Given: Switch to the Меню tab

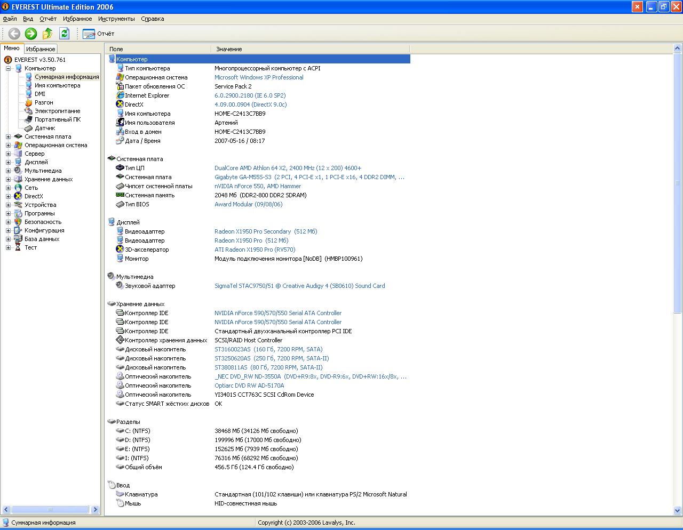Looking at the screenshot, I should click(12, 48).
